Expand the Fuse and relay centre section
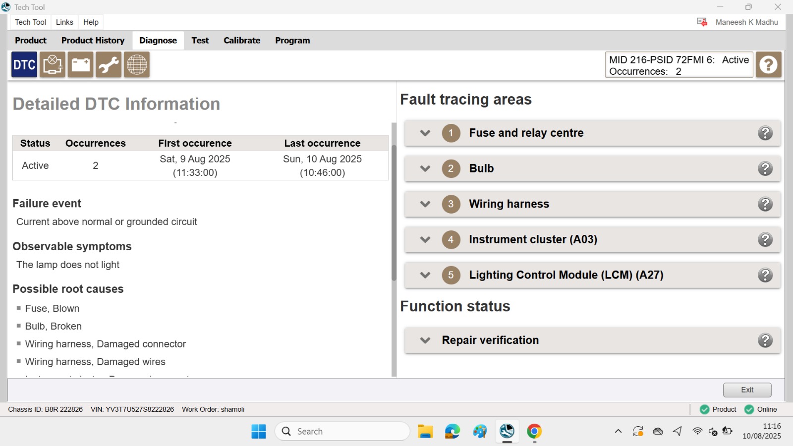The width and height of the screenshot is (793, 446). coord(425,133)
